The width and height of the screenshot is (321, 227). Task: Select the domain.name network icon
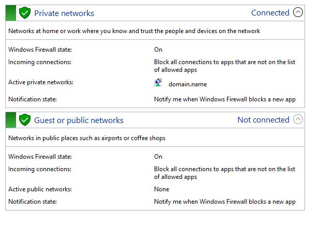[158, 83]
